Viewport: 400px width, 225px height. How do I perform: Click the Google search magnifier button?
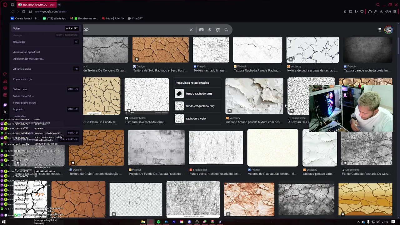[x=226, y=30]
